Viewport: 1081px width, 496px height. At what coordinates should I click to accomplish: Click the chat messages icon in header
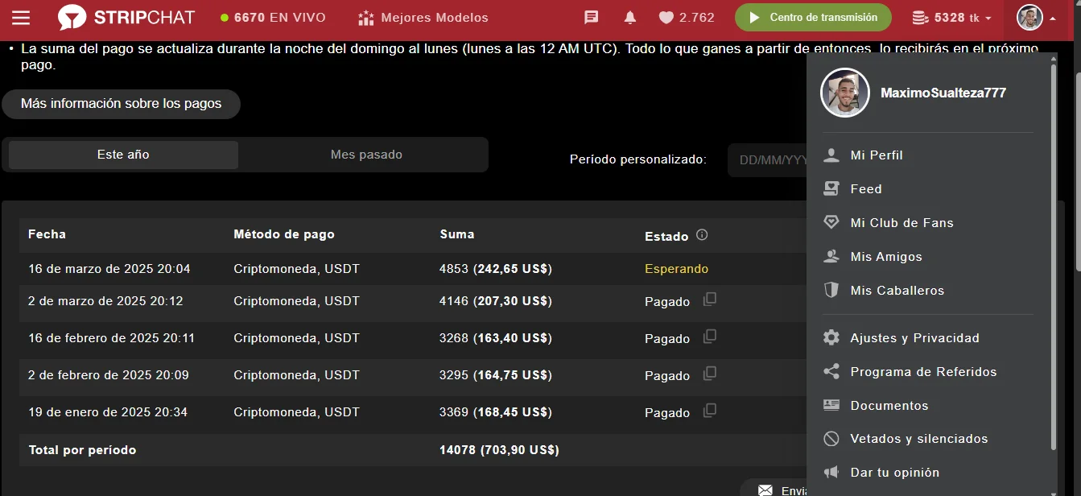point(592,18)
